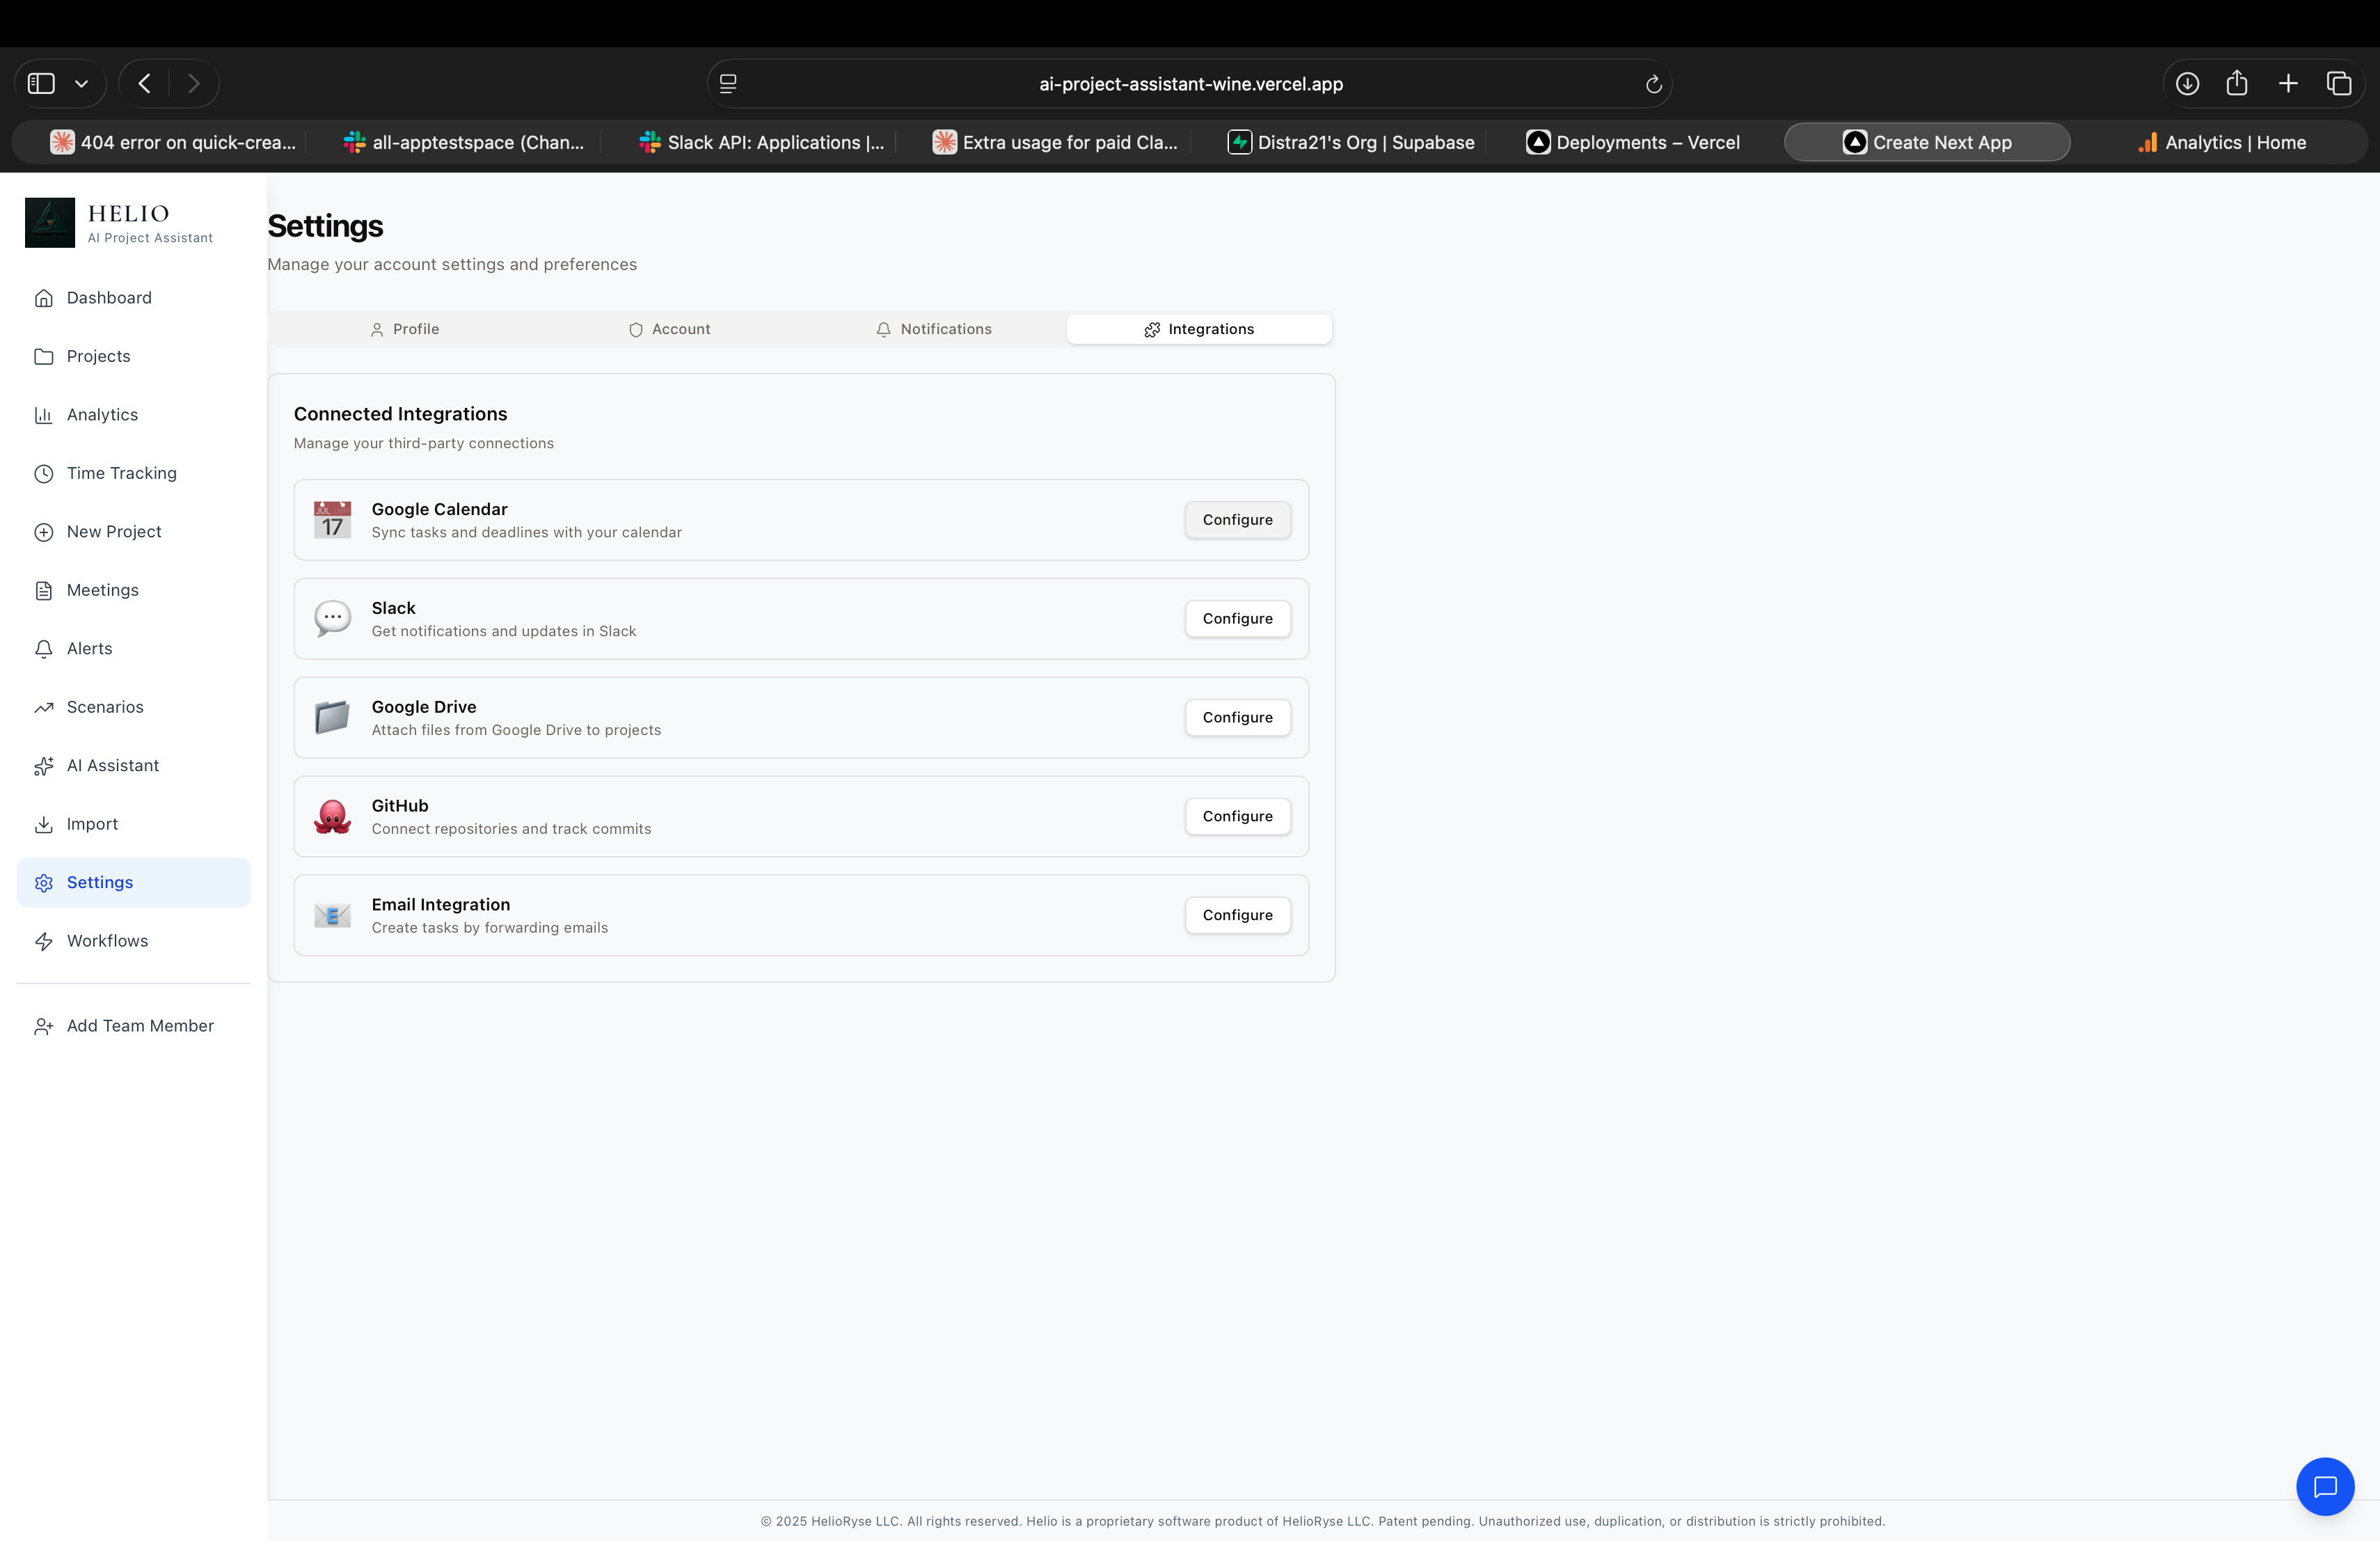Image resolution: width=2380 pixels, height=1541 pixels.
Task: Switch to the Profile tab
Action: click(404, 328)
